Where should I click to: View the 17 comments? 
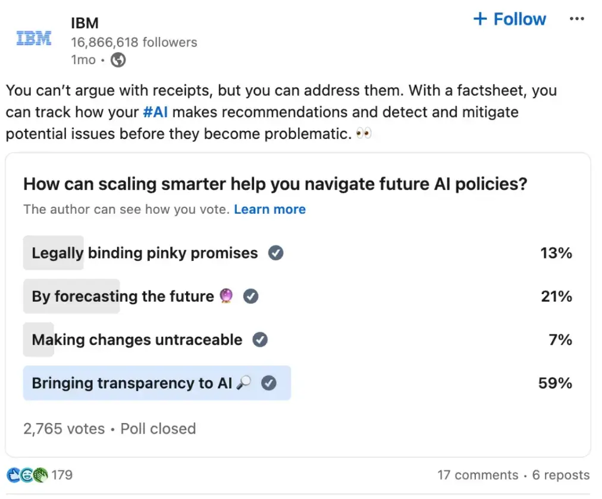tap(478, 475)
